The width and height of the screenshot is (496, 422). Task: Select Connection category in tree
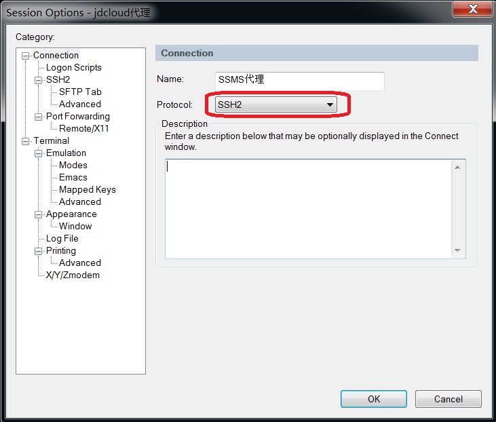[x=56, y=56]
